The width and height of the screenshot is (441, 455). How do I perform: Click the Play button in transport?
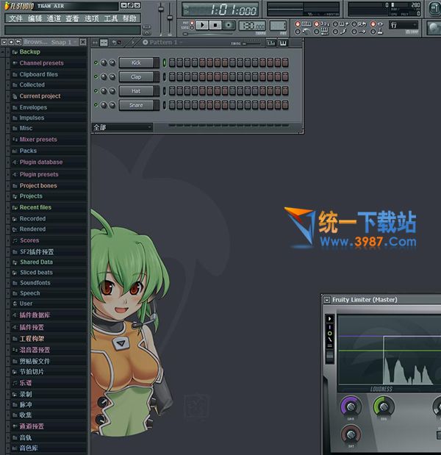pyautogui.click(x=203, y=25)
